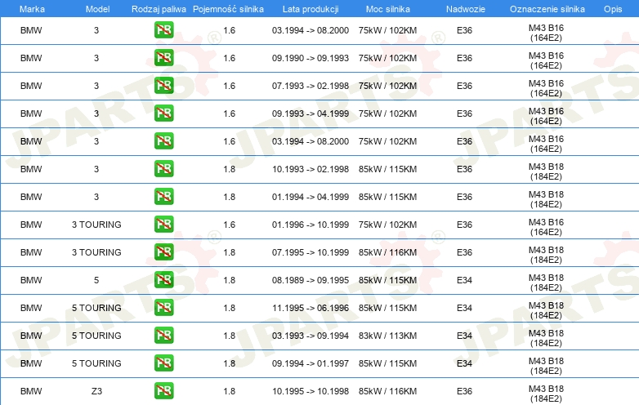This screenshot has height=405, width=639.
Task: Click the Moc silnika column header
Action: (x=387, y=9)
